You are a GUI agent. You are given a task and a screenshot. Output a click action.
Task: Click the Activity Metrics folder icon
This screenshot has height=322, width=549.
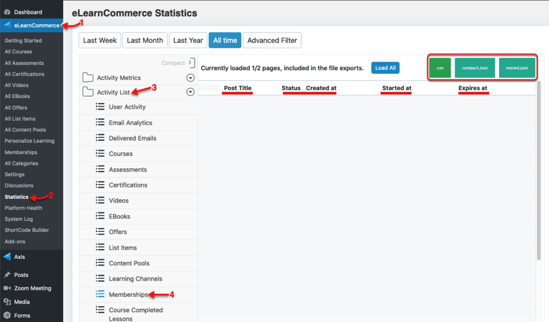(x=88, y=77)
